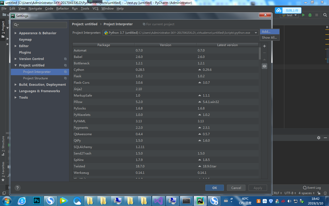Screen dimensions: 329x206
Task: Click the package list vertical scrollbar
Action: click(x=260, y=53)
